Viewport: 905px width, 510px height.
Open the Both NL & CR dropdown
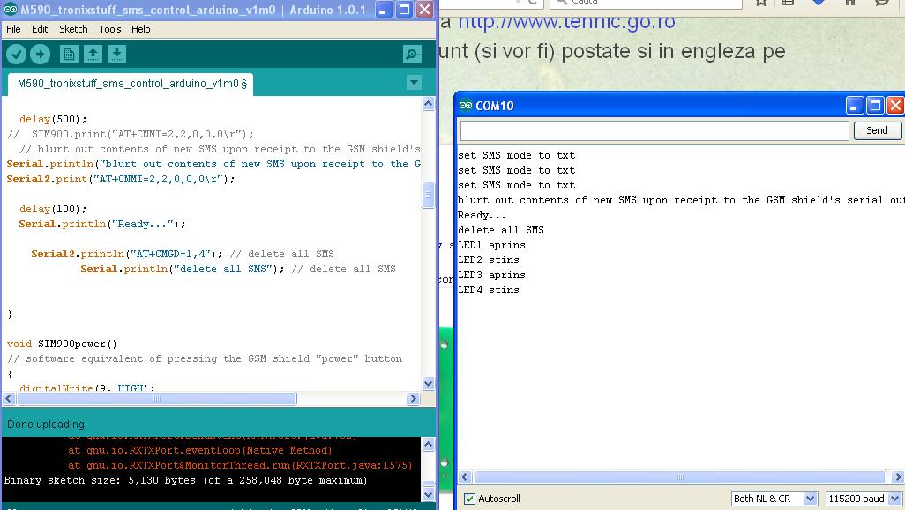774,498
